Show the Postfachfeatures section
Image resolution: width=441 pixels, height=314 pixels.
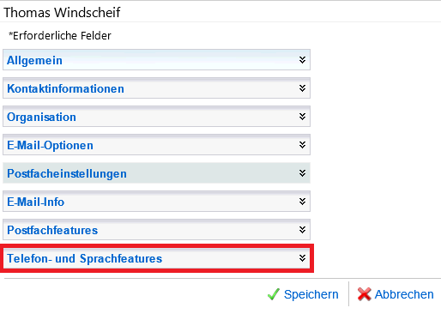tap(156, 230)
